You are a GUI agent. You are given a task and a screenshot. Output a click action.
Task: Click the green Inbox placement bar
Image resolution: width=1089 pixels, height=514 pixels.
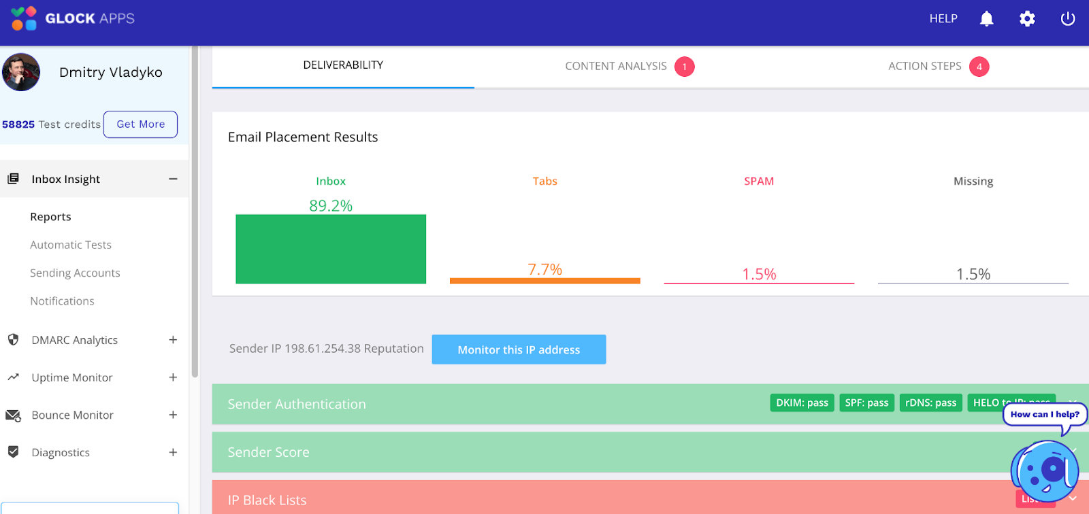pos(331,249)
